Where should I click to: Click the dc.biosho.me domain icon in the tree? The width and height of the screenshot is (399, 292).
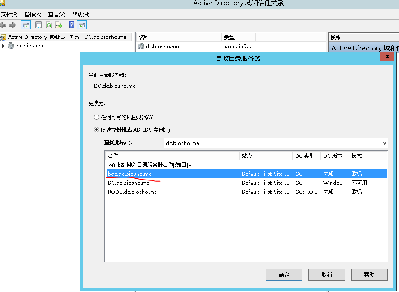coord(11,46)
